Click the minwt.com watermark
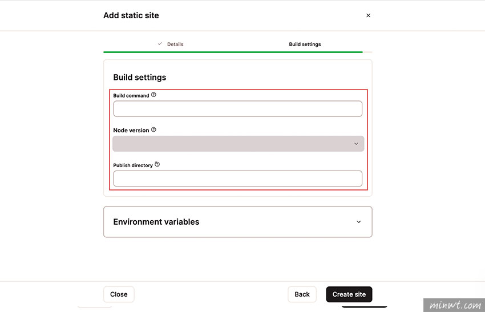Screen dimensions: 485x312 point(454,305)
